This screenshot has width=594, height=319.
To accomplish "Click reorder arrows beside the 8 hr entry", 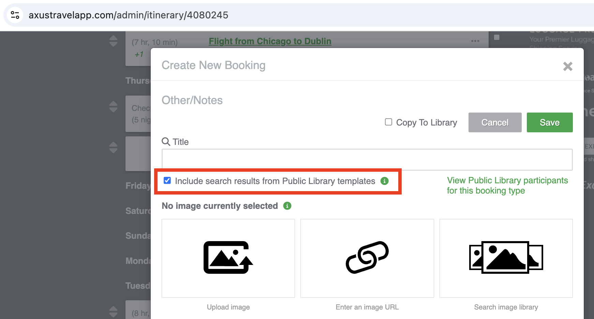I will point(114,311).
